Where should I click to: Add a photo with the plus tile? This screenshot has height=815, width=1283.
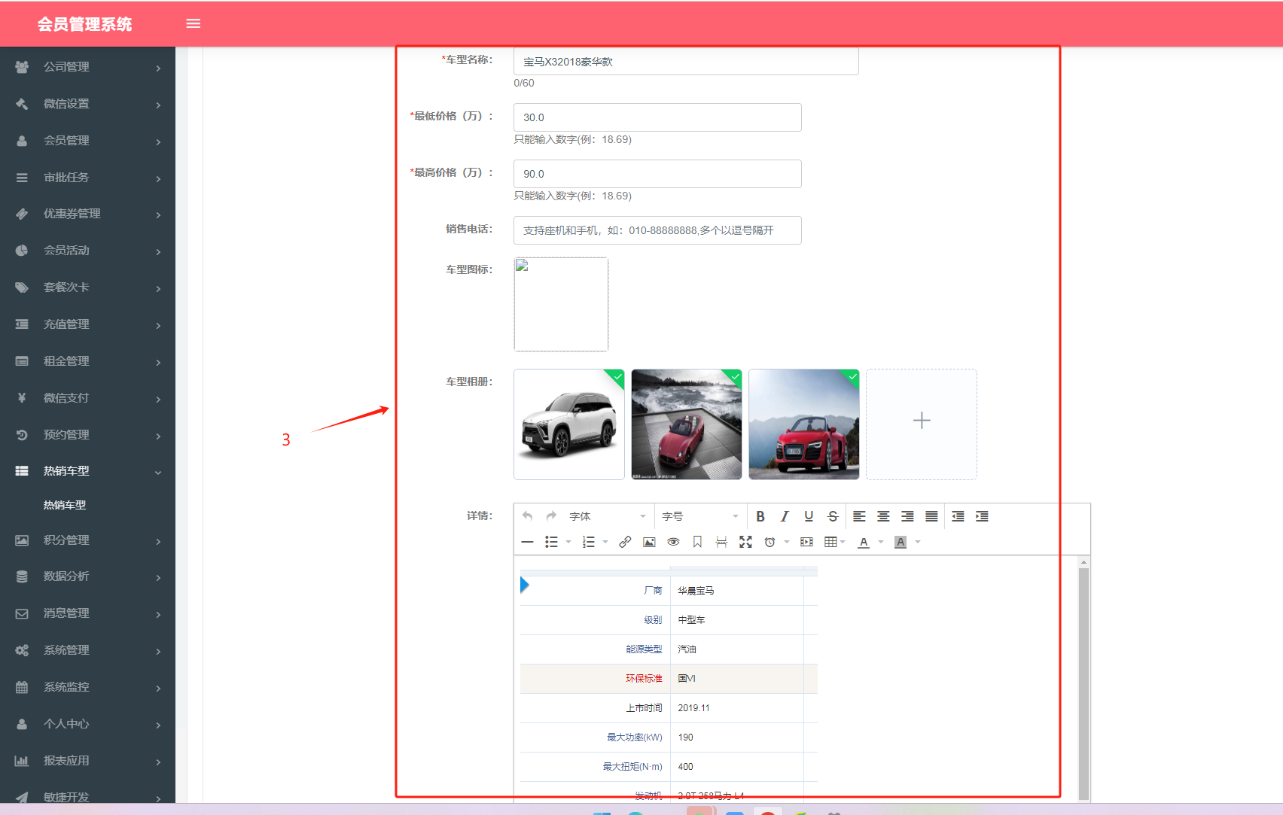921,424
